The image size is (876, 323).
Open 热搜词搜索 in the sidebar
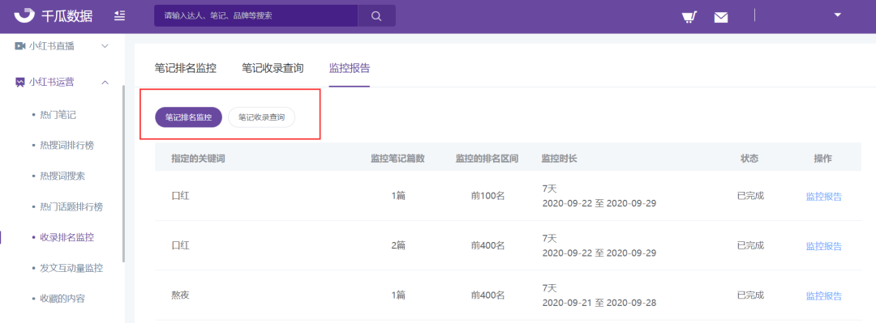[62, 176]
